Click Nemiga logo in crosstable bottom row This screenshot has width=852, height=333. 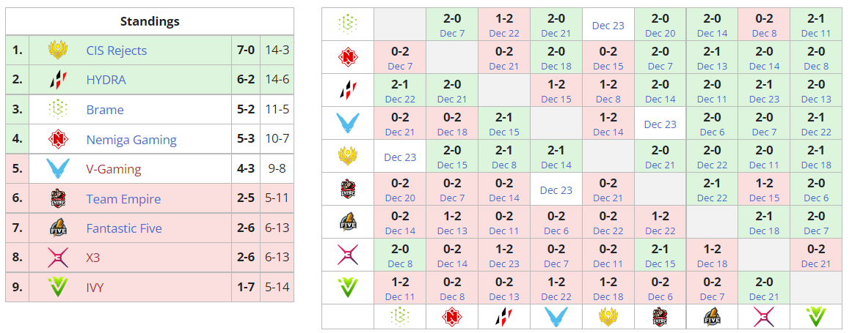(452, 317)
